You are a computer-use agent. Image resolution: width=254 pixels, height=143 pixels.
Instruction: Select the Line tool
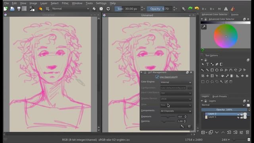tap(207, 70)
